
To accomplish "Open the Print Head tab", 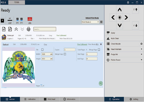I will point(50,99).
